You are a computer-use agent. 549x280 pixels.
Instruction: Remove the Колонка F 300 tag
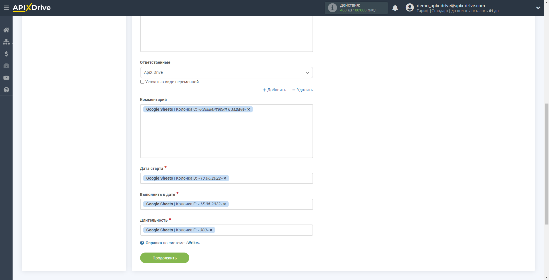coord(211,230)
